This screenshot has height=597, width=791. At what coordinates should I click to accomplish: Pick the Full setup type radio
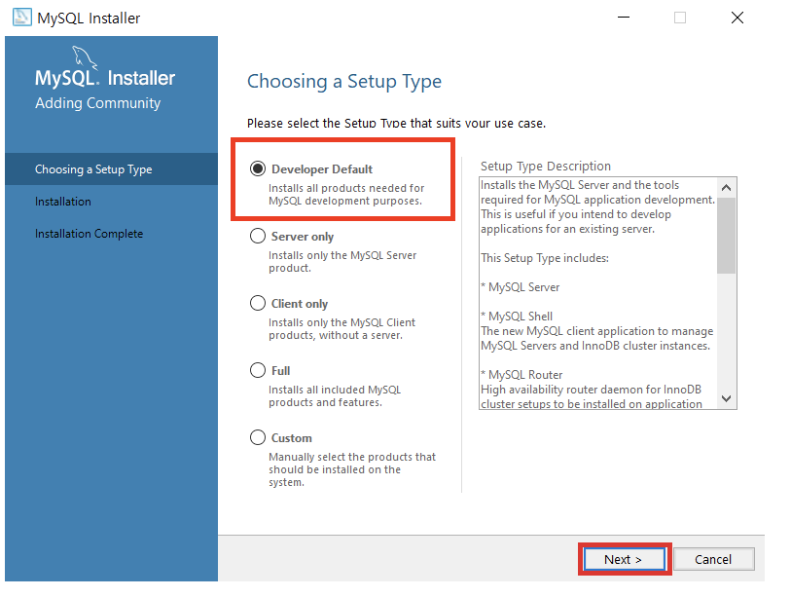(x=258, y=370)
